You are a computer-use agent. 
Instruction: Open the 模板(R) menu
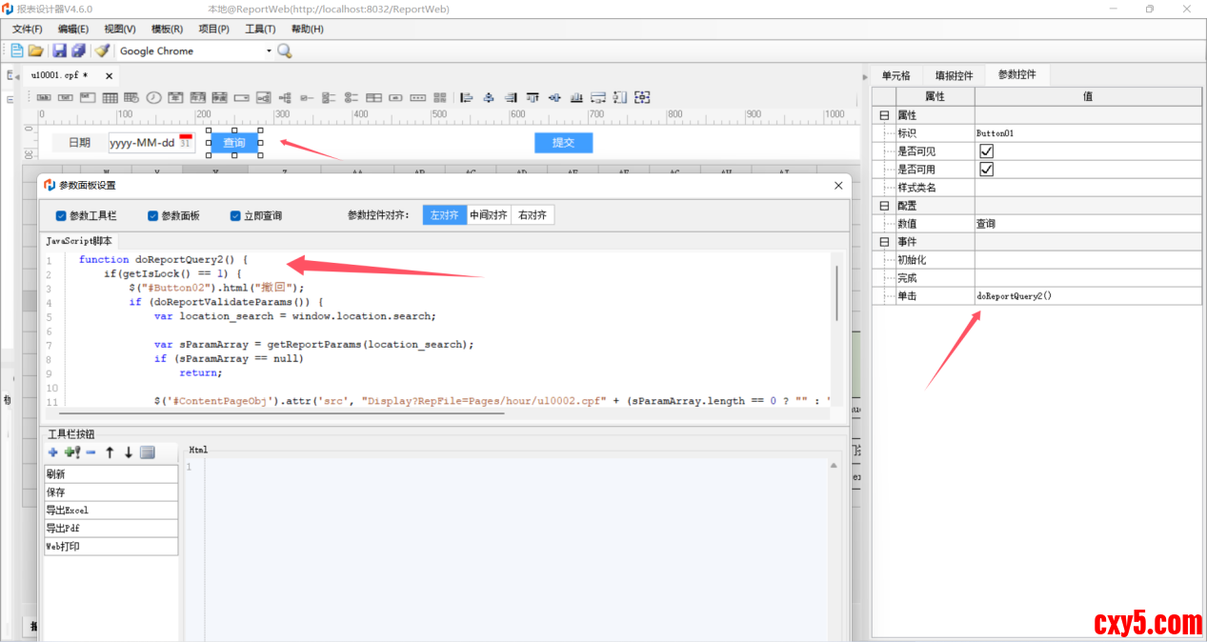(x=167, y=30)
